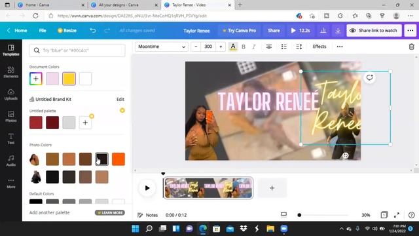Open the Photos sidebar panel
The image size is (419, 236).
point(11,117)
